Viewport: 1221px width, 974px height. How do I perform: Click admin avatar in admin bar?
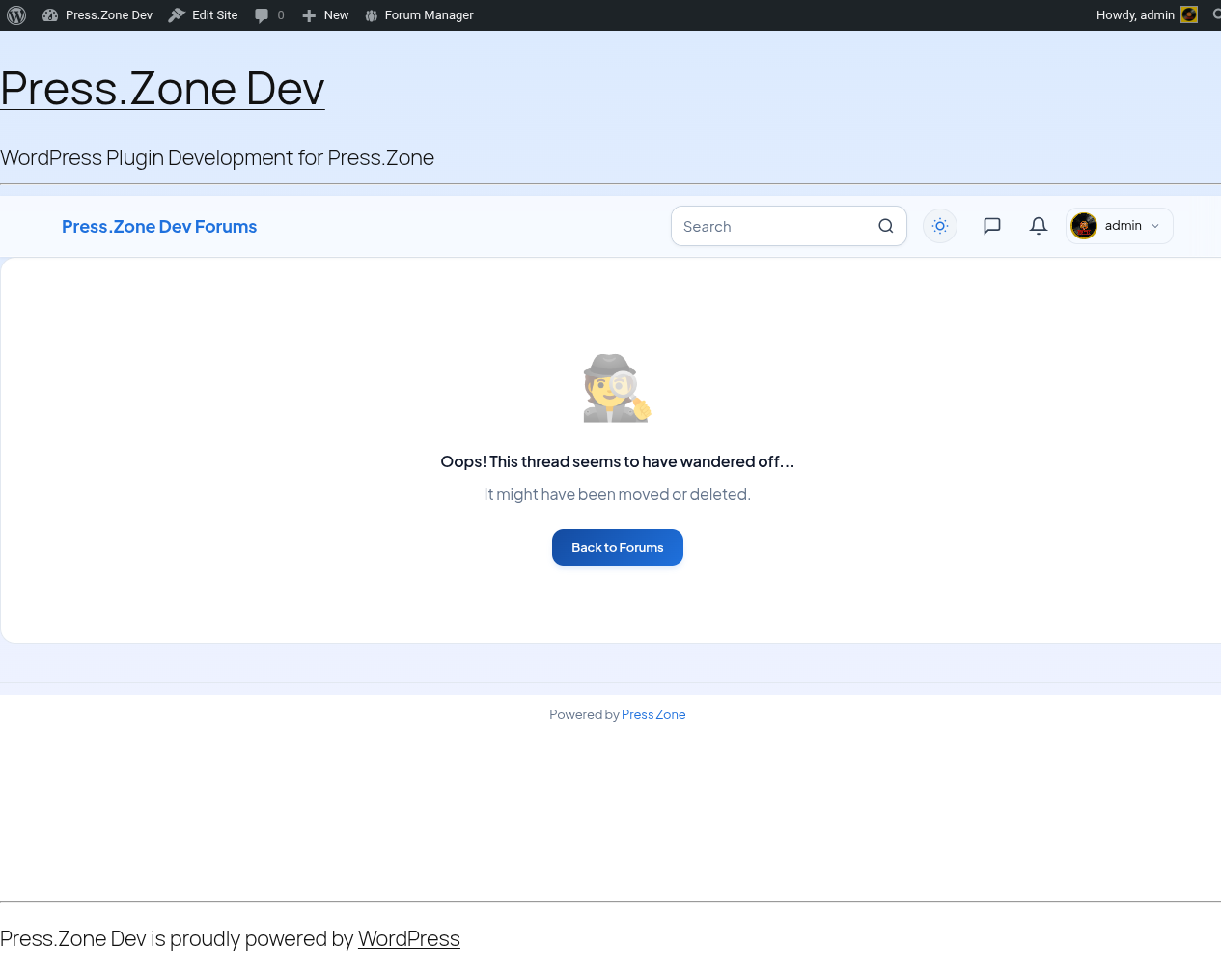[x=1189, y=14]
